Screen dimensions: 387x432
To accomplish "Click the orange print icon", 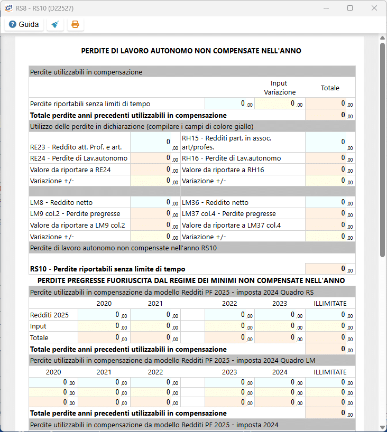I will [x=75, y=24].
